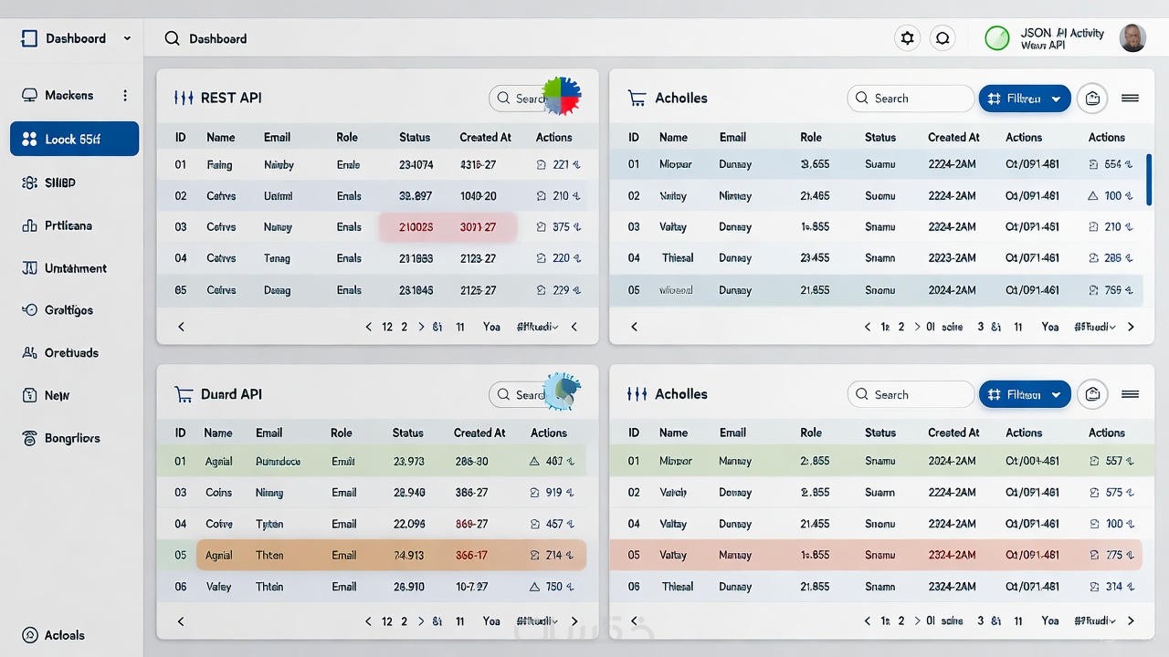This screenshot has height=657, width=1169.
Task: Go to next page in top Acholles panel
Action: [x=1131, y=327]
